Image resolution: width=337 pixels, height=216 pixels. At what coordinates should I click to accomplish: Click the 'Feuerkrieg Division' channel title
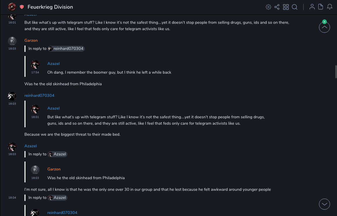[x=50, y=7]
